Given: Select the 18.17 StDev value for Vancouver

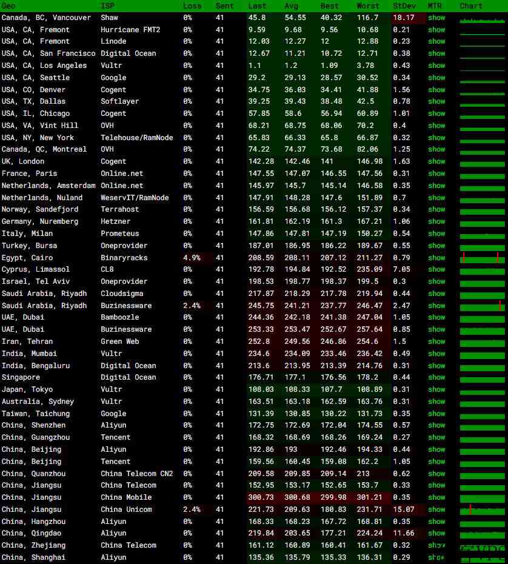Looking at the screenshot, I should pos(403,18).
